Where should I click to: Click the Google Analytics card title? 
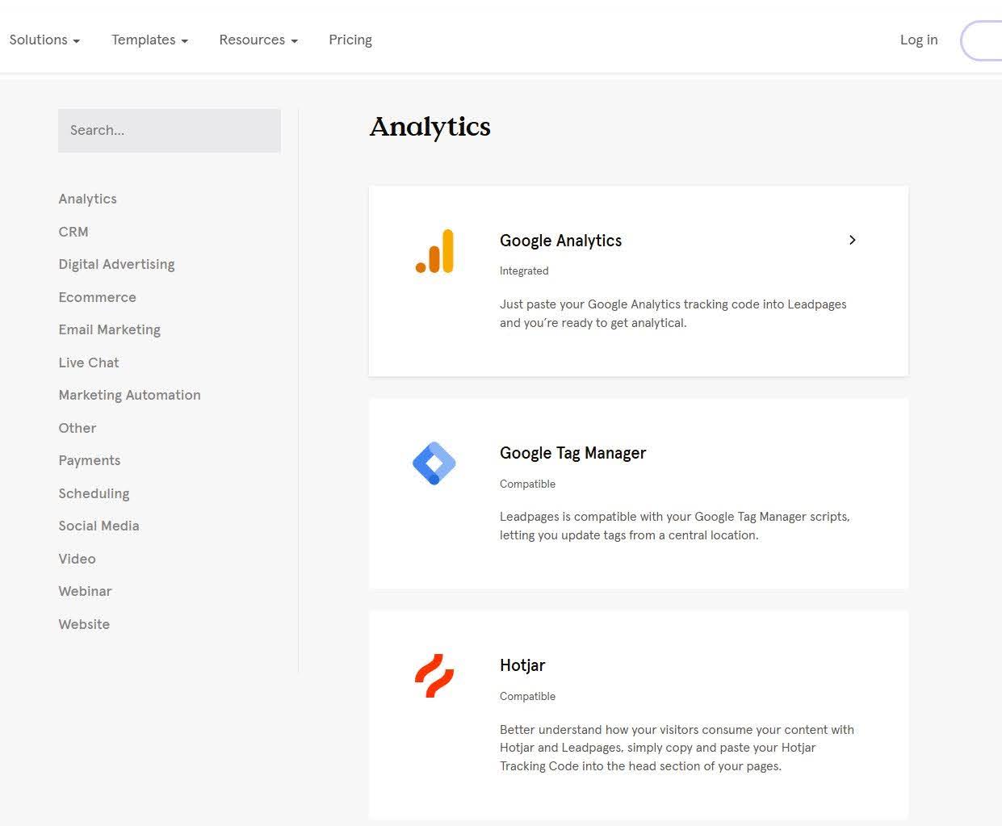click(x=560, y=241)
